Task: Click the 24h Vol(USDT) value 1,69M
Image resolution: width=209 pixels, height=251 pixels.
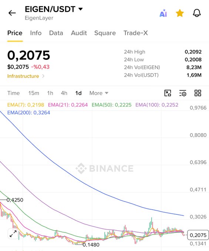Action: pos(194,75)
